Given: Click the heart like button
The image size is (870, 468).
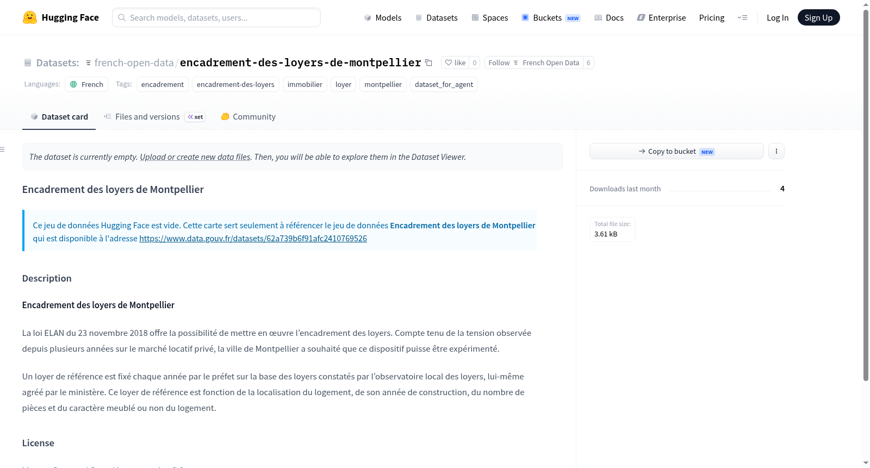Looking at the screenshot, I should pyautogui.click(x=455, y=63).
